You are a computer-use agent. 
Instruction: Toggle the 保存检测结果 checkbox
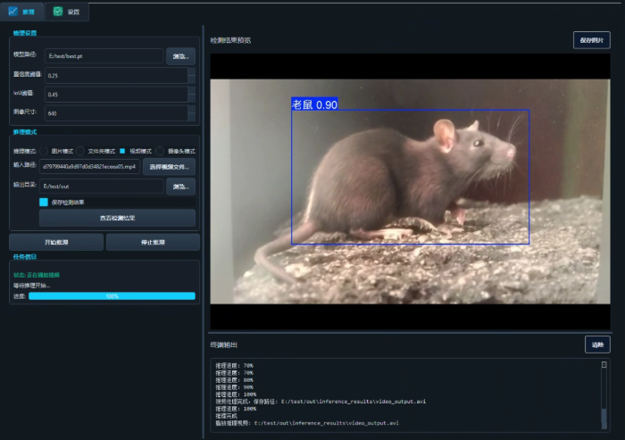[44, 202]
